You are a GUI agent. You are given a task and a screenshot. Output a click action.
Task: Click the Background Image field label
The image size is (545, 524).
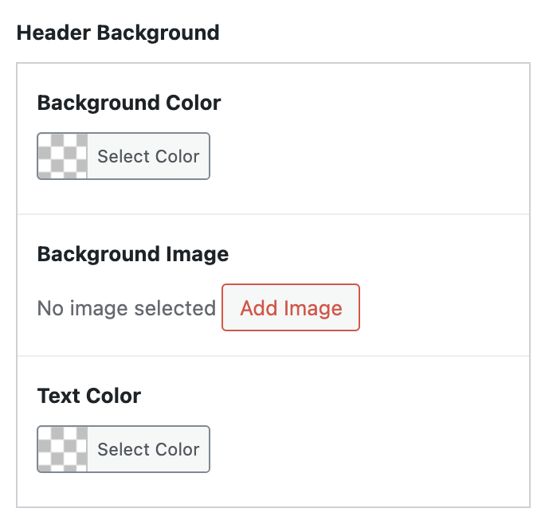click(133, 255)
